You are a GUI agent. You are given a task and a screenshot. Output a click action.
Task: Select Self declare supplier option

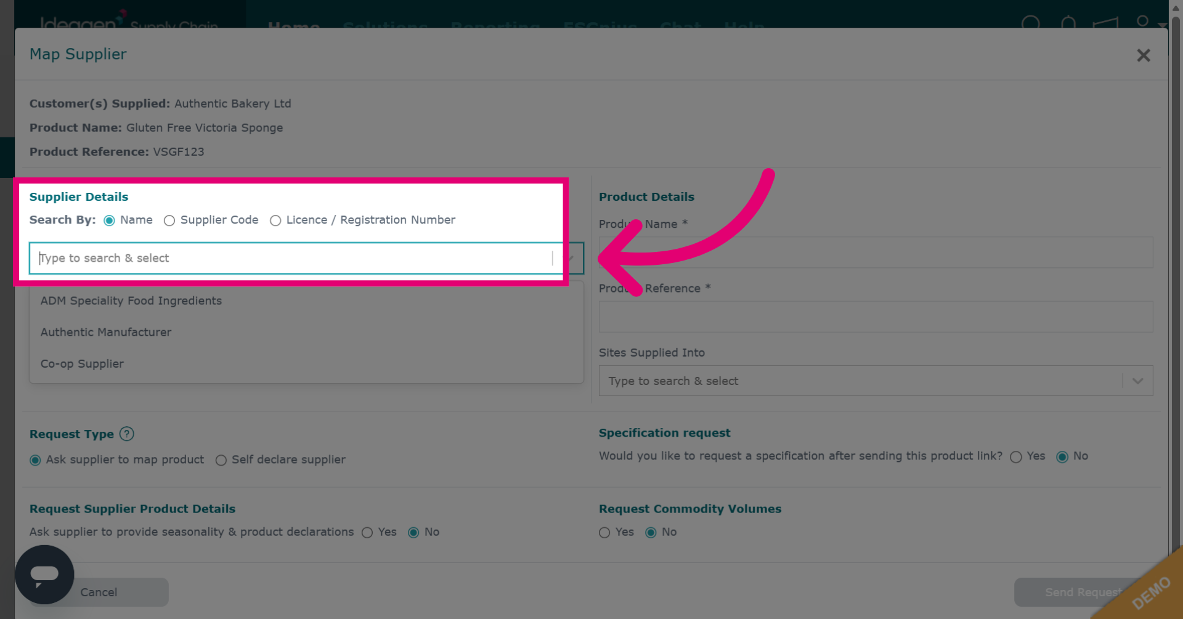tap(221, 460)
